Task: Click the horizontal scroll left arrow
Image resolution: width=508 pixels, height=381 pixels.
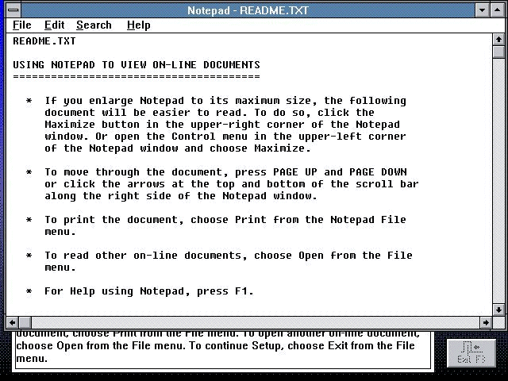Action: [x=13, y=322]
